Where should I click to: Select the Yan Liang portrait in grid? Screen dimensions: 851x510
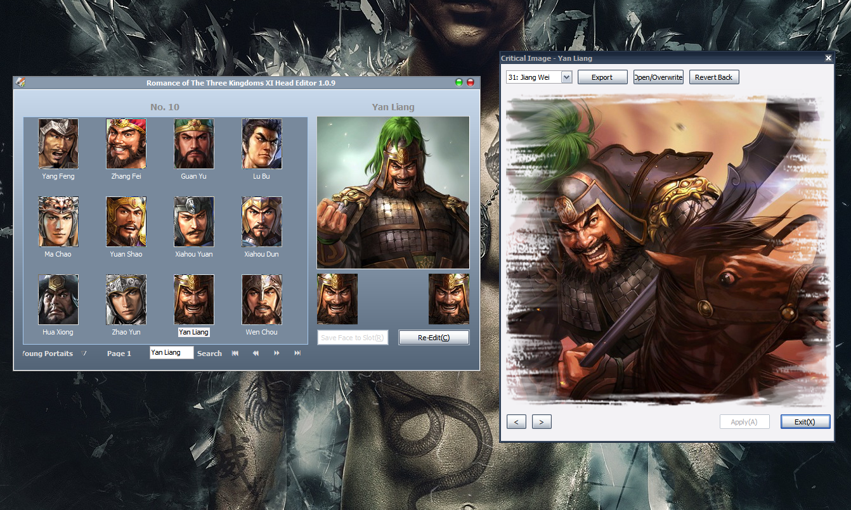pyautogui.click(x=194, y=299)
